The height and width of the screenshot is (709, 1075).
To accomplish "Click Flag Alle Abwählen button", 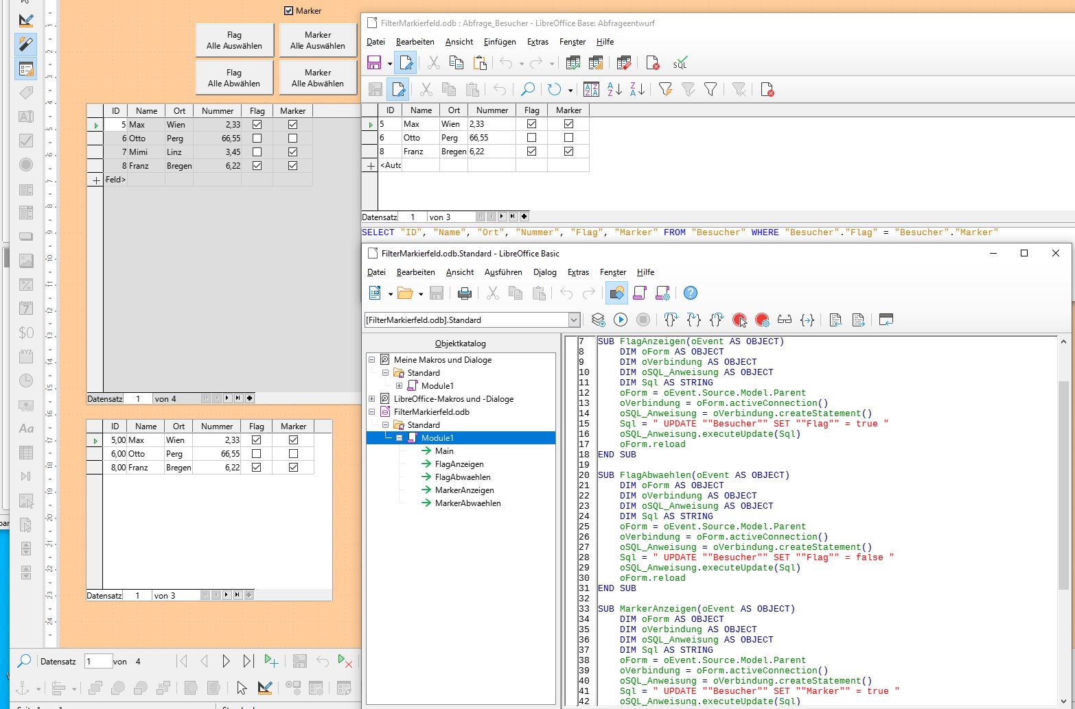I will pyautogui.click(x=234, y=77).
